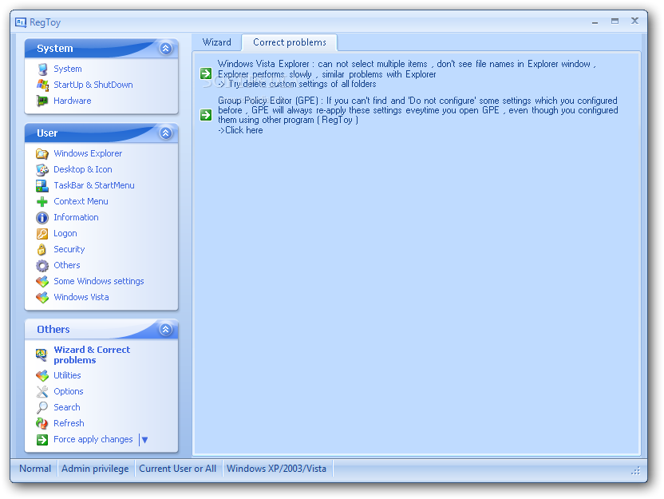Viewport: 664px width, 499px height.
Task: Click the Logon key icon
Action: (42, 233)
